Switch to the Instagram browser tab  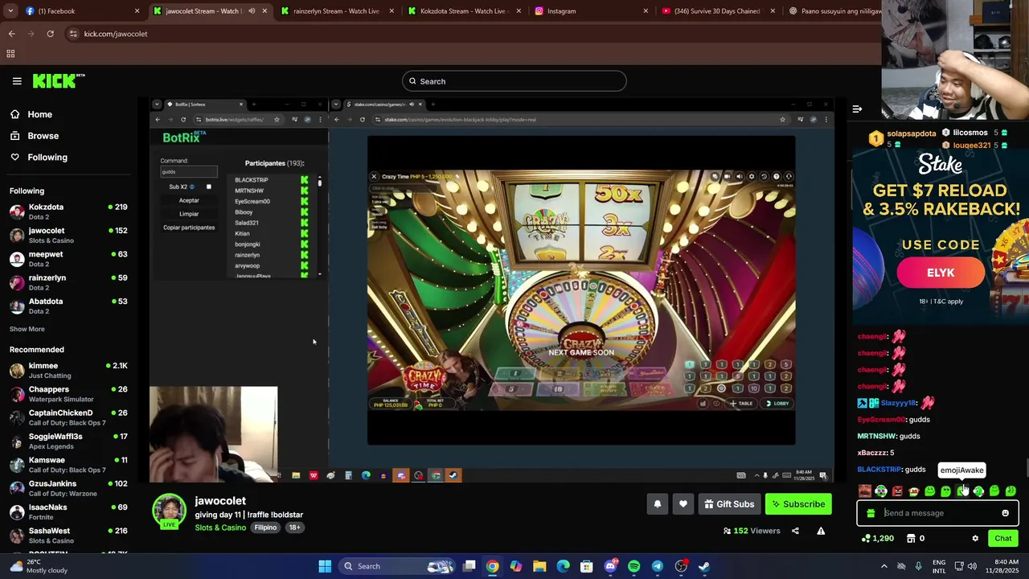(x=591, y=11)
